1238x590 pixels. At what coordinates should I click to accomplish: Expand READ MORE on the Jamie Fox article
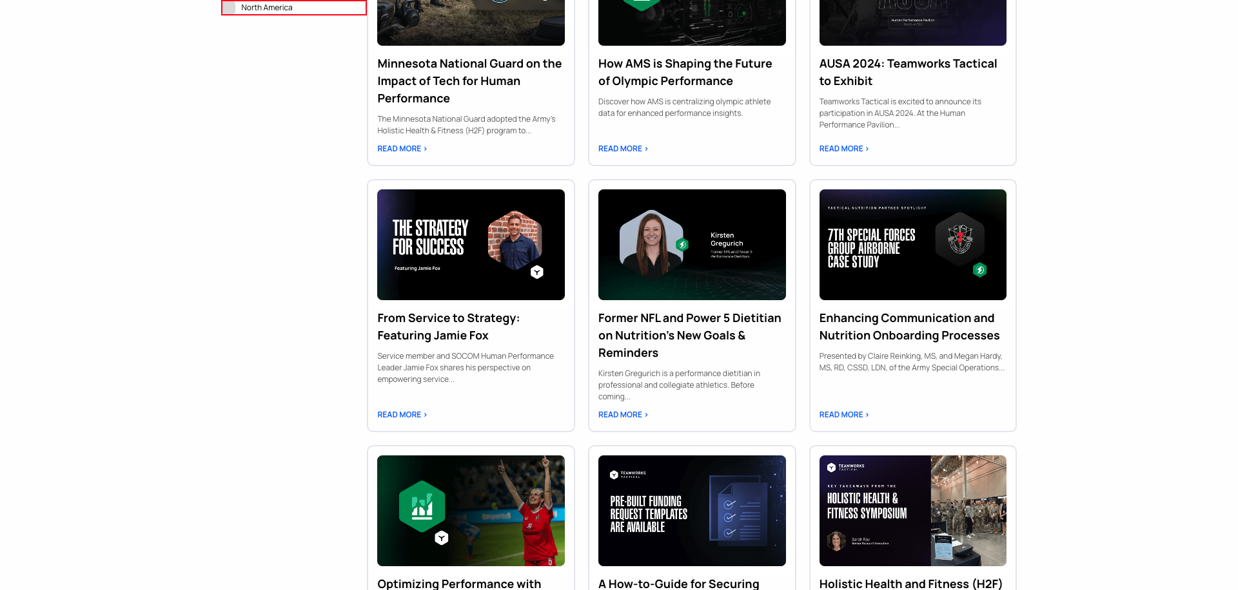click(x=401, y=414)
